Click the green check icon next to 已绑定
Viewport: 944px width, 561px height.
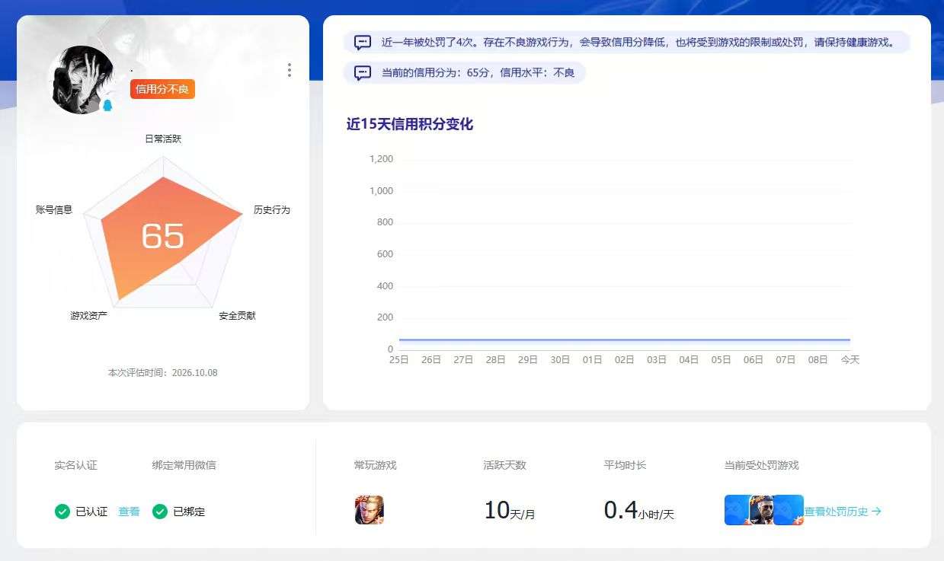coord(160,512)
